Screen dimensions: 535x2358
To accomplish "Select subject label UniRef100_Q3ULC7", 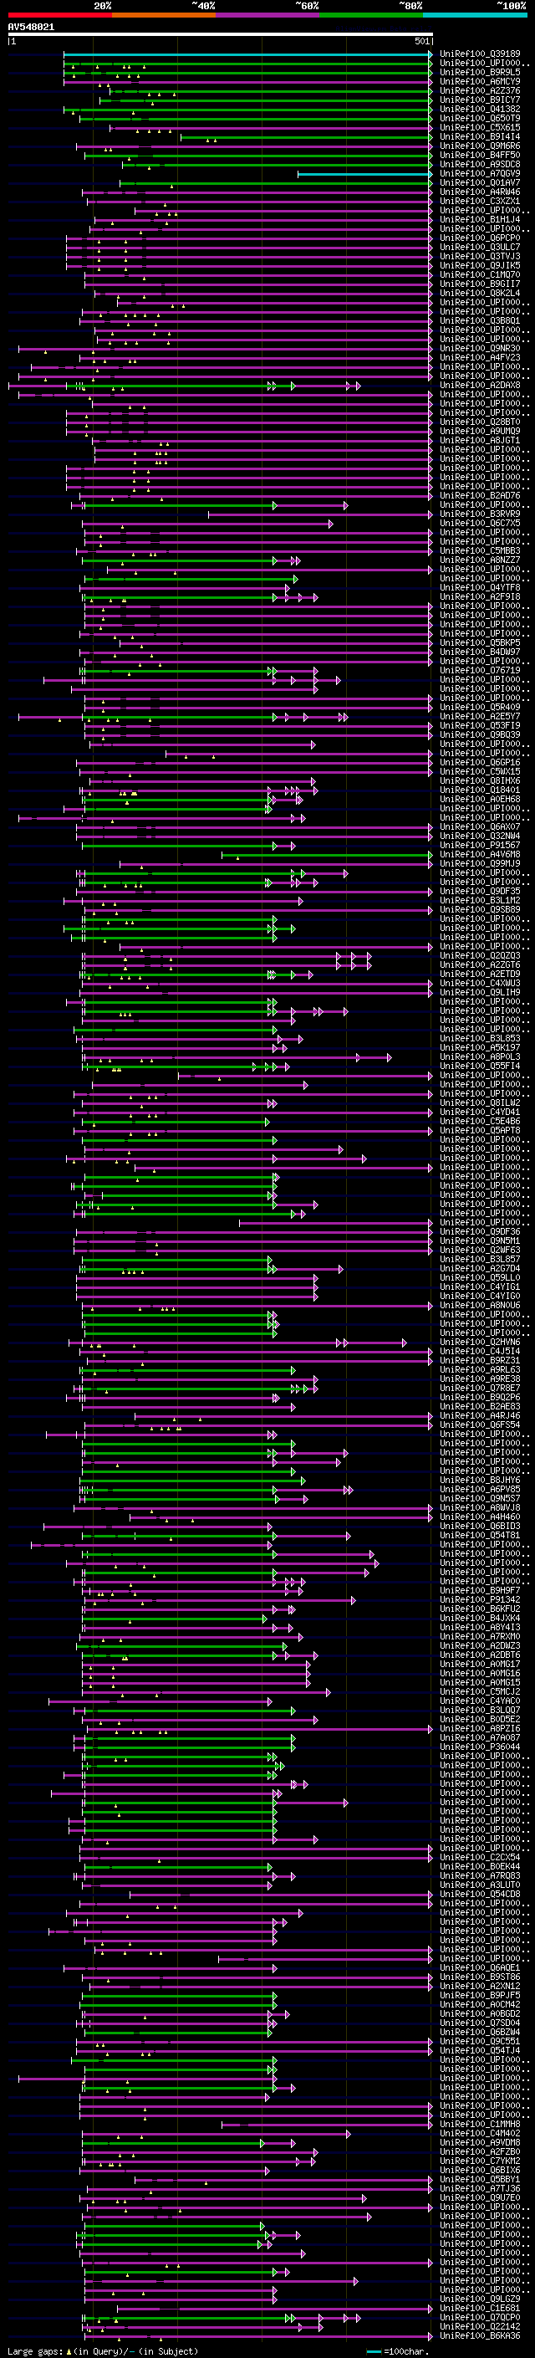I will tap(479, 247).
